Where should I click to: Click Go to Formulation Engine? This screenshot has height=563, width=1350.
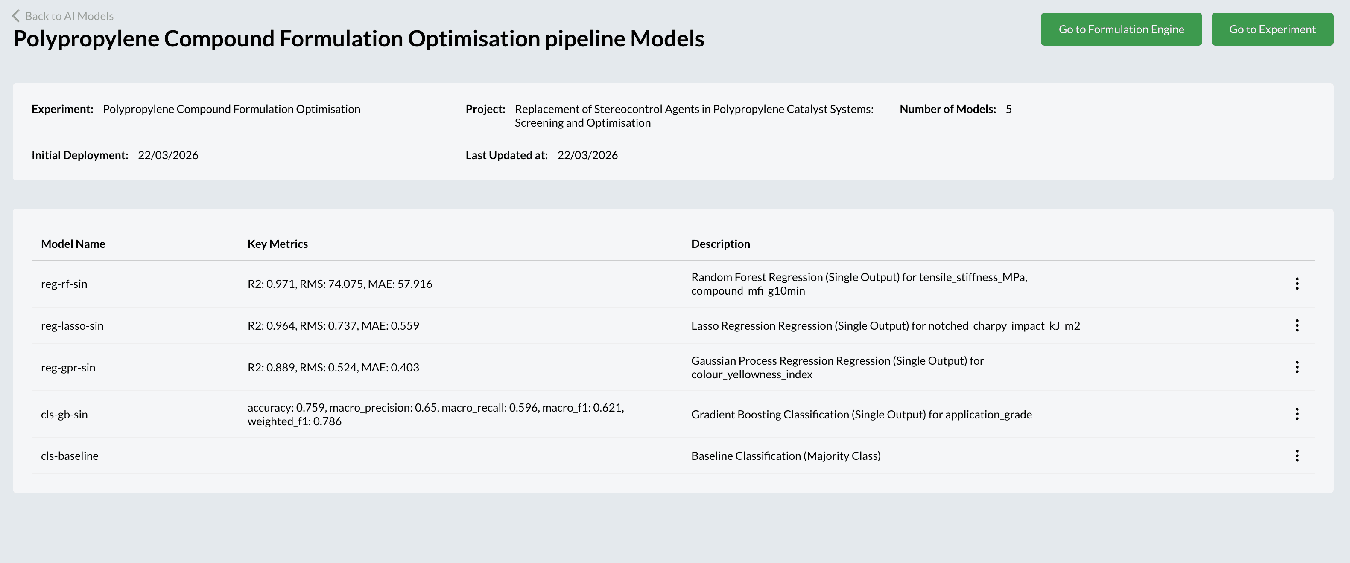tap(1121, 29)
